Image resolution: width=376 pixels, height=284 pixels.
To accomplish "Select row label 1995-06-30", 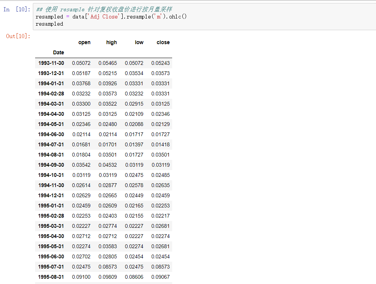I will (51, 257).
